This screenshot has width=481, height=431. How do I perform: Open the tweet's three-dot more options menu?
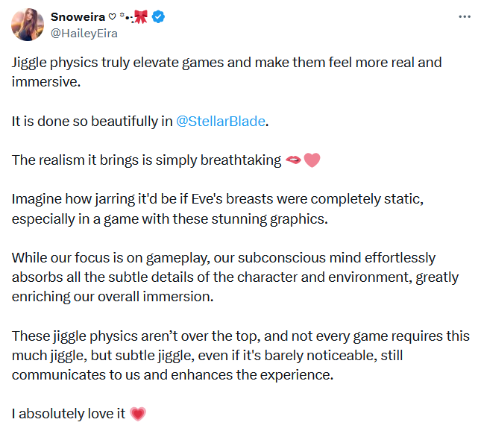point(465,17)
